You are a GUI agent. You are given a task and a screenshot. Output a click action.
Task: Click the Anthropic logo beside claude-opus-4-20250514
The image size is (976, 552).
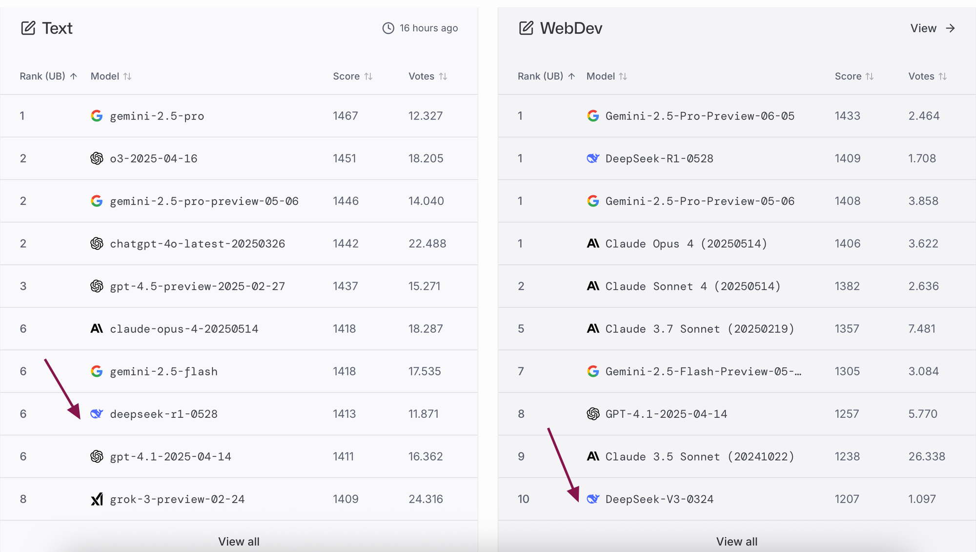point(97,328)
